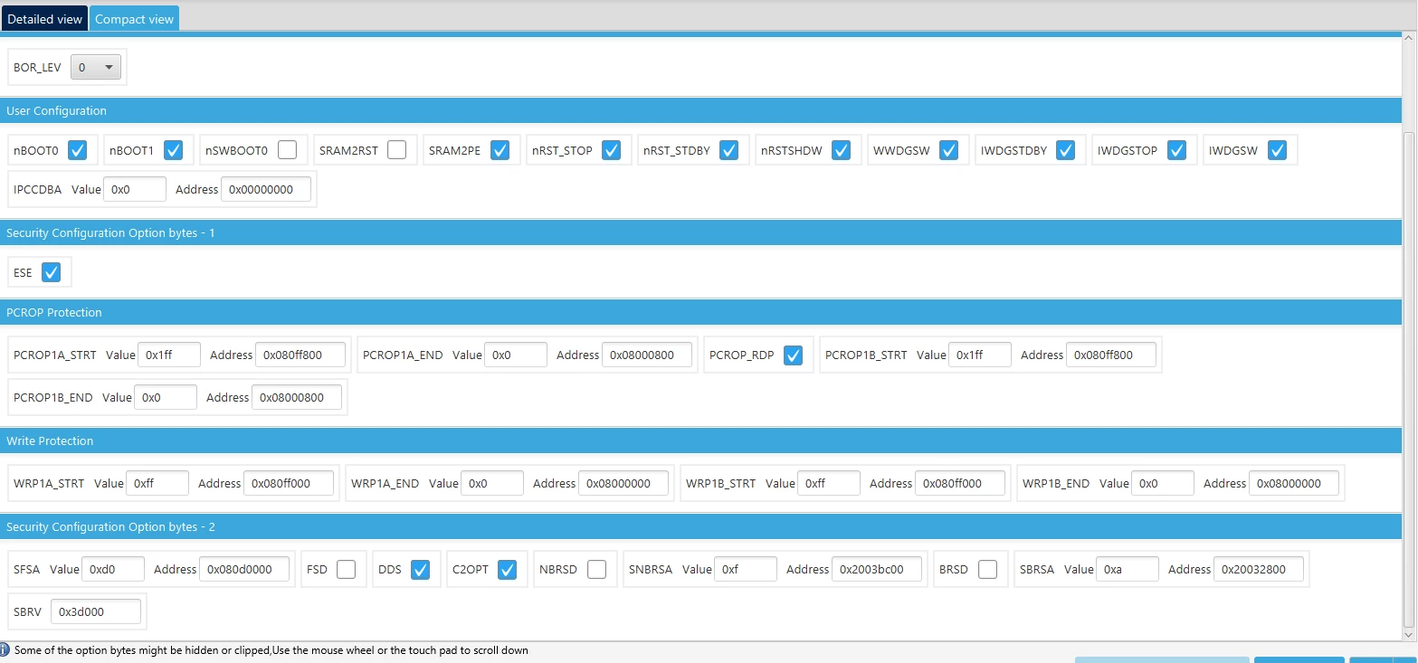This screenshot has width=1418, height=663.
Task: Edit the SNBRSA value field
Action: click(x=746, y=569)
